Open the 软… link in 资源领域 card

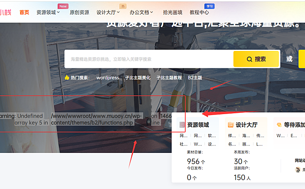click(x=212, y=136)
